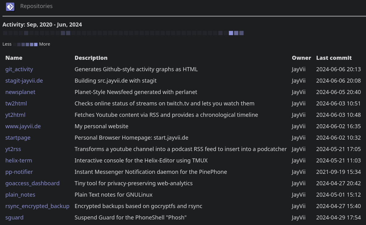Click the brightest legend swatch beside More
The width and height of the screenshot is (366, 225).
36,44
